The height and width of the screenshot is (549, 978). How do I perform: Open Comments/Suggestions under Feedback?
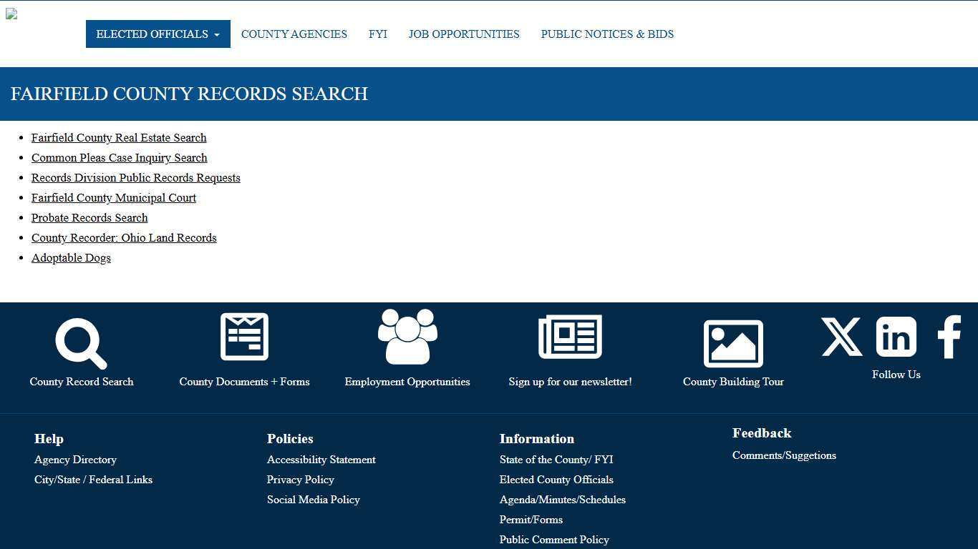point(784,455)
